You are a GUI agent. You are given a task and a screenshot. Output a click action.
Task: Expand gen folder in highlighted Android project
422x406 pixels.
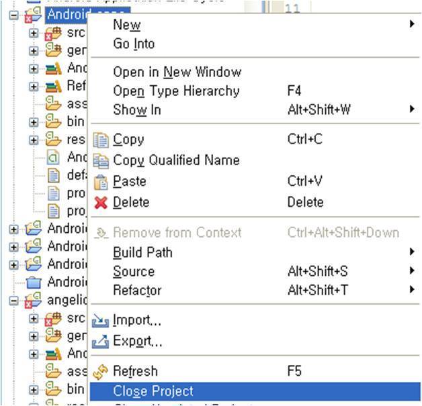click(x=34, y=51)
